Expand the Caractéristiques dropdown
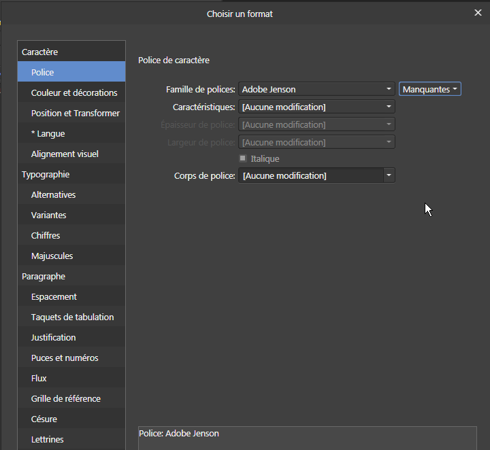 click(316, 107)
